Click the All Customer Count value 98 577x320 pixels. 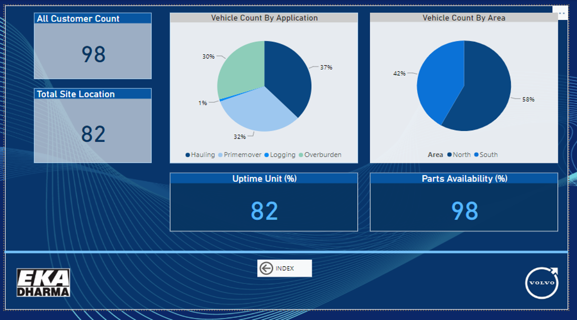point(94,54)
